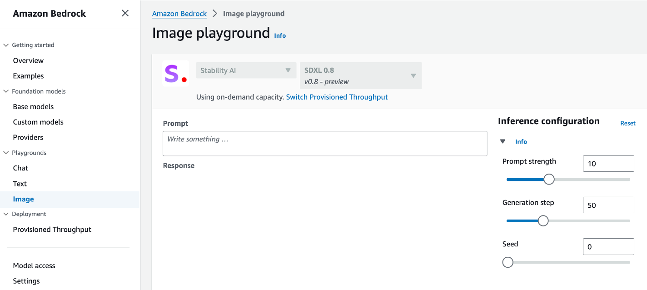This screenshot has width=647, height=290.
Task: Click Info link under Inference configuration
Action: click(x=521, y=142)
